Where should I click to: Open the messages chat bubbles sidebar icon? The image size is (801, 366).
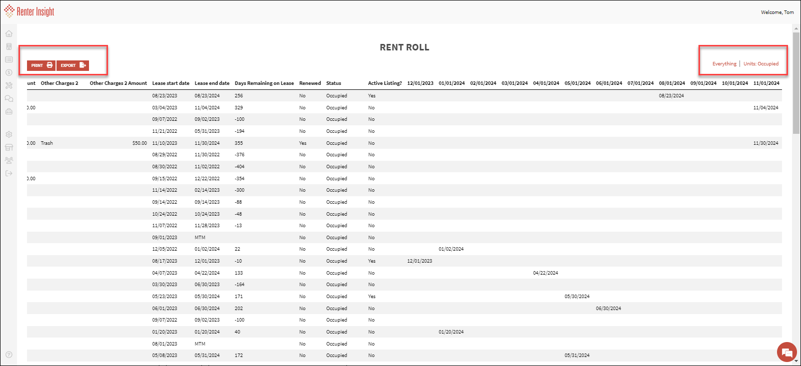[x=9, y=98]
